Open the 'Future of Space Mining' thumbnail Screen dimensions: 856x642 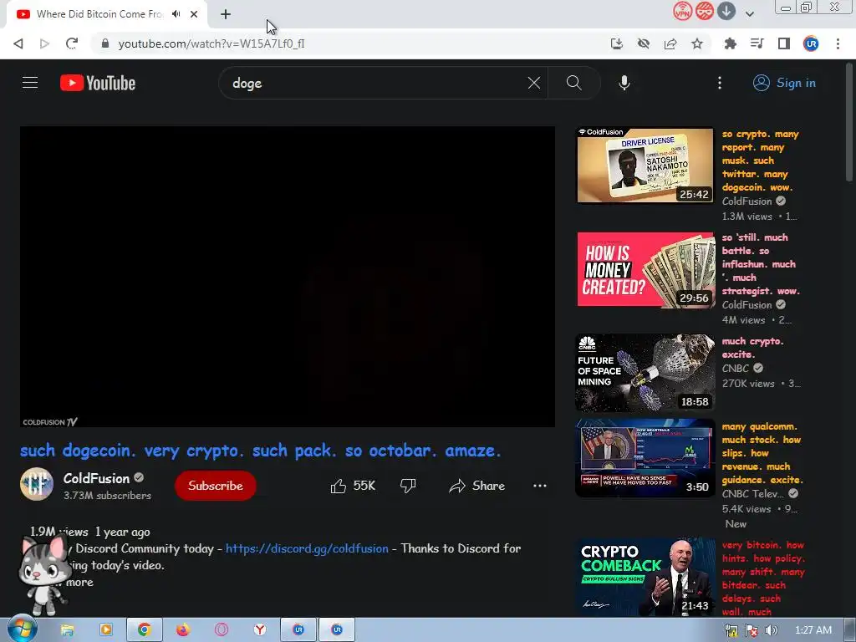645,373
